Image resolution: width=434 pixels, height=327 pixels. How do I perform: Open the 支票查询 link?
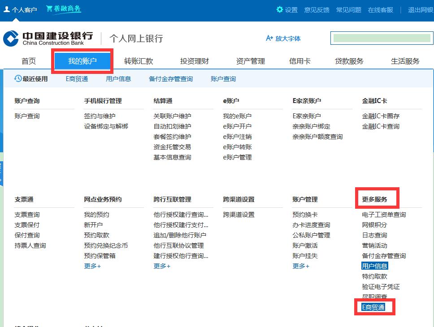[x=27, y=215]
